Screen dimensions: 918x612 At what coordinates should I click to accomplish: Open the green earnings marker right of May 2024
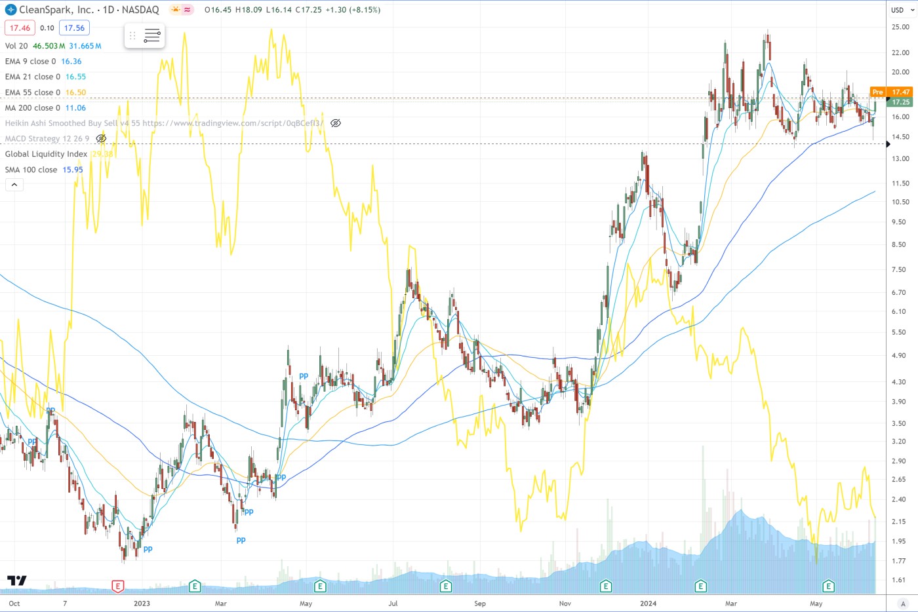(829, 586)
